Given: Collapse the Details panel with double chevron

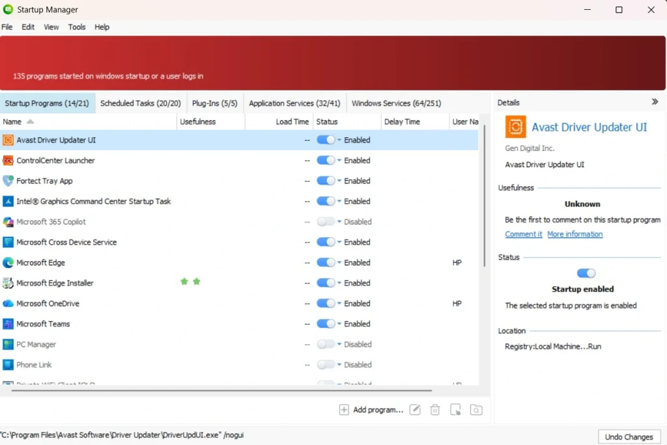Looking at the screenshot, I should [x=655, y=101].
